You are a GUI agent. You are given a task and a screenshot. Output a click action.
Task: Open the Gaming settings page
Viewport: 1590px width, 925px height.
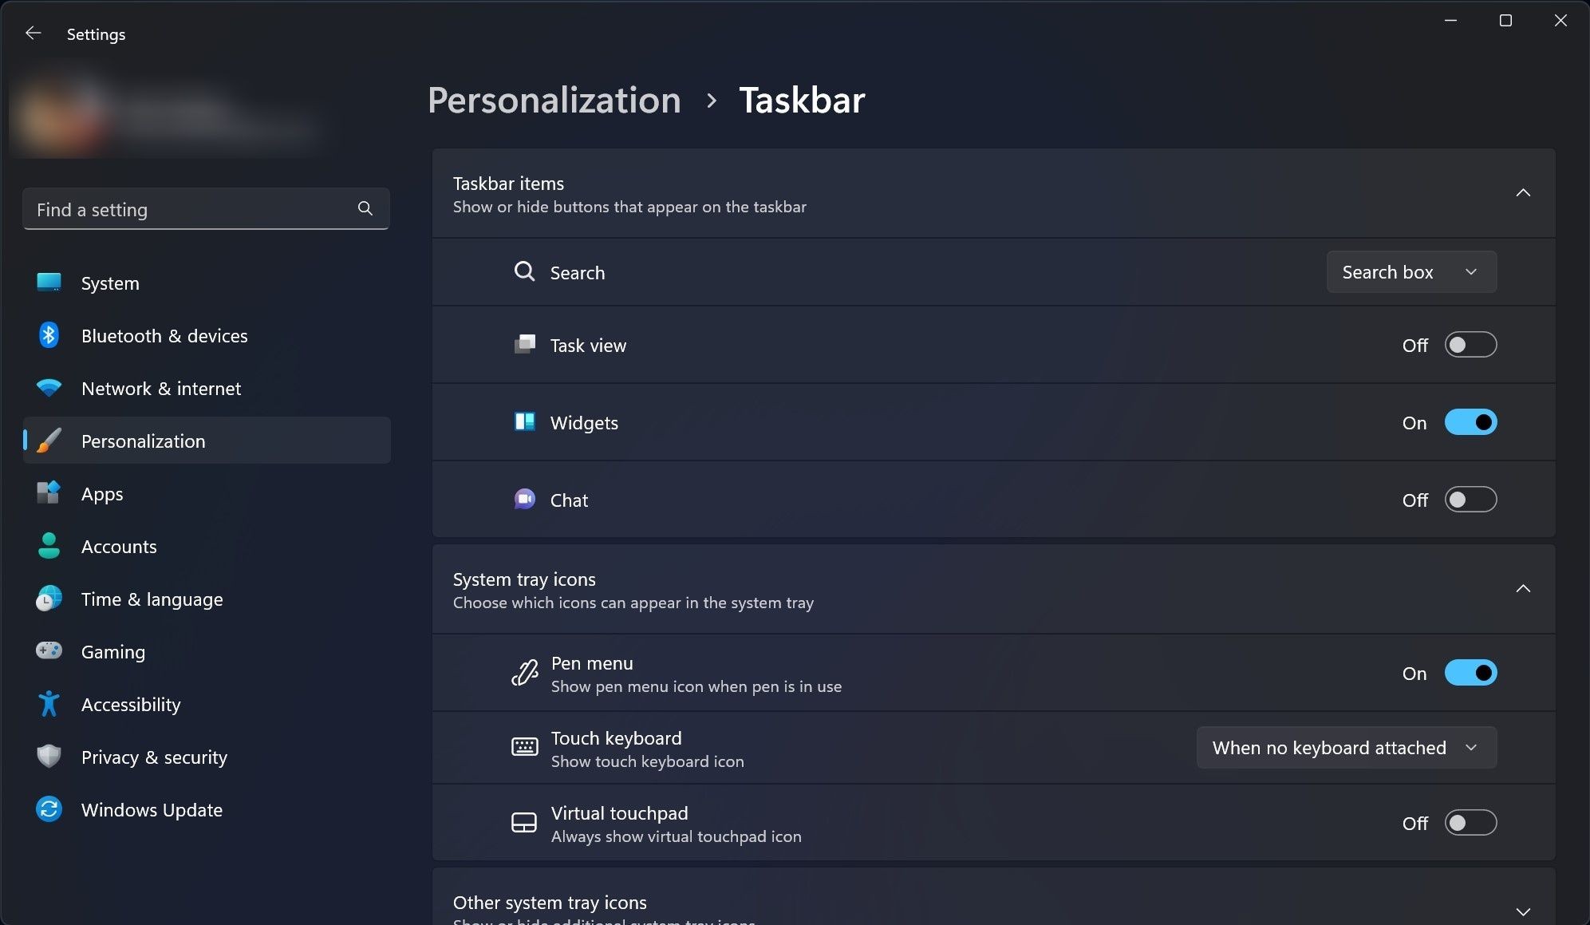tap(207, 651)
